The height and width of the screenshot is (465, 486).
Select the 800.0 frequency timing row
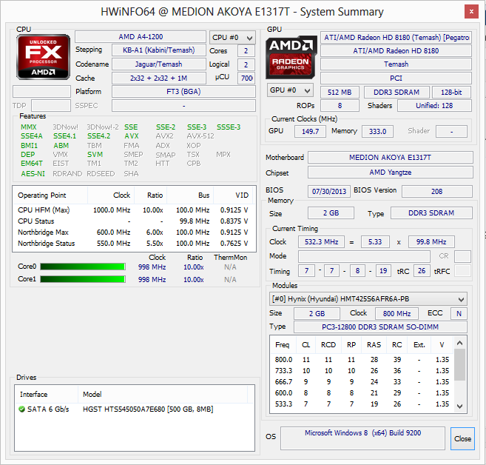362,360
